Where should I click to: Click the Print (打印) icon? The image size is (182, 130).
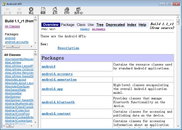pos(67,9)
